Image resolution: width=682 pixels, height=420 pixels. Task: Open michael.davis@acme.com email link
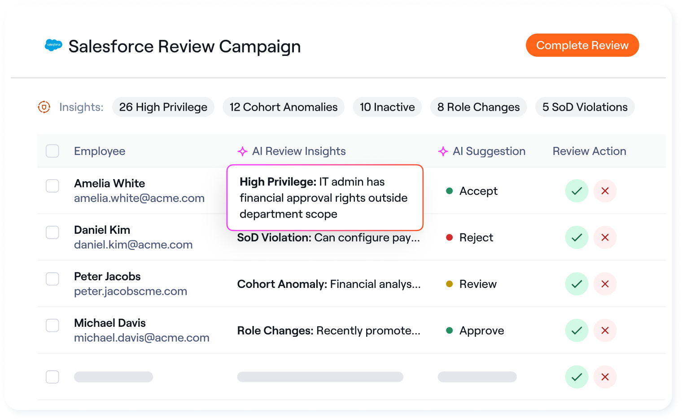(142, 338)
